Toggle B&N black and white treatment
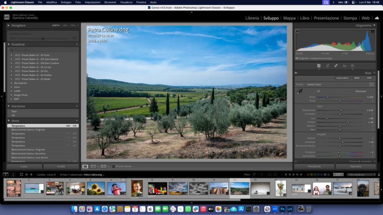Screen dimensions: 383x215 click(357, 78)
